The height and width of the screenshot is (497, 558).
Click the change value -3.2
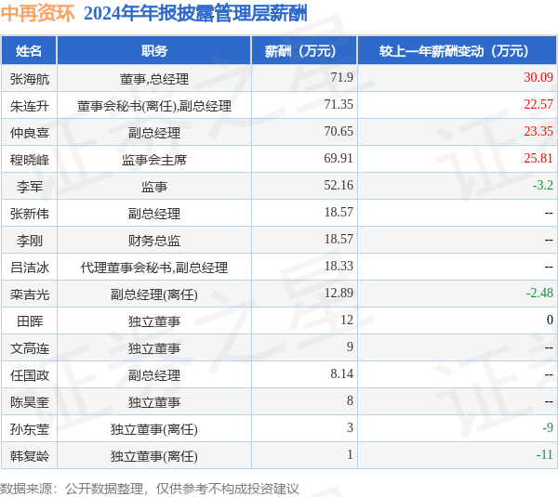[x=543, y=185]
